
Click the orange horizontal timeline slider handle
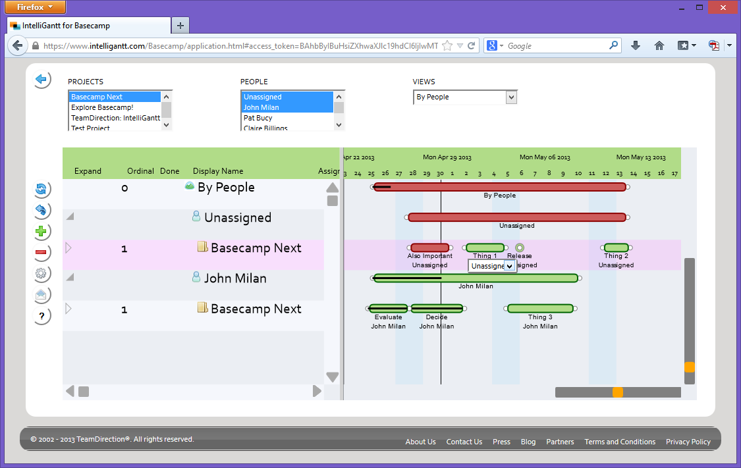coord(618,392)
